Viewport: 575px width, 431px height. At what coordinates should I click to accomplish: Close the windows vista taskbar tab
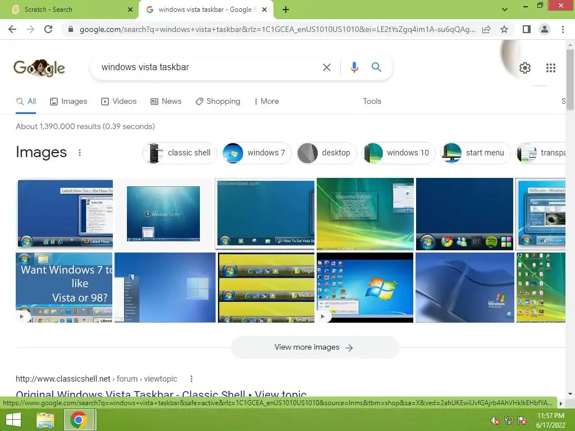[x=264, y=10]
